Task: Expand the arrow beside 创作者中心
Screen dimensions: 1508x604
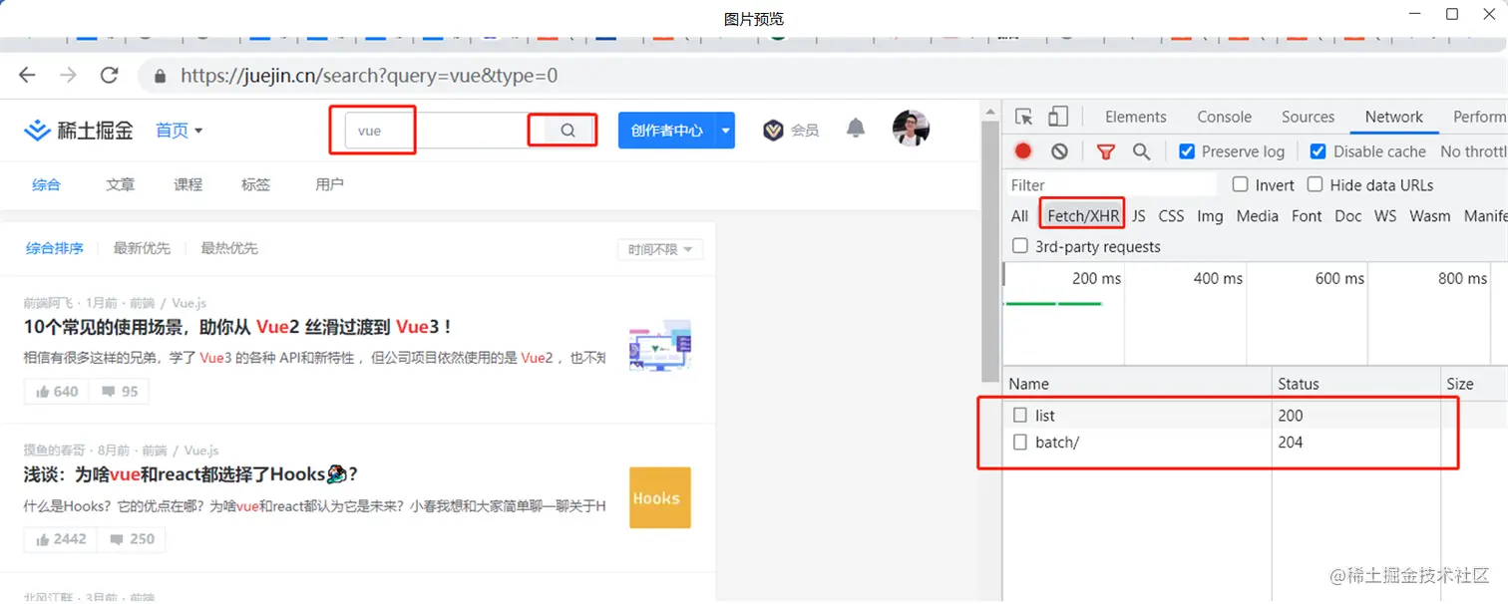Action: tap(726, 131)
